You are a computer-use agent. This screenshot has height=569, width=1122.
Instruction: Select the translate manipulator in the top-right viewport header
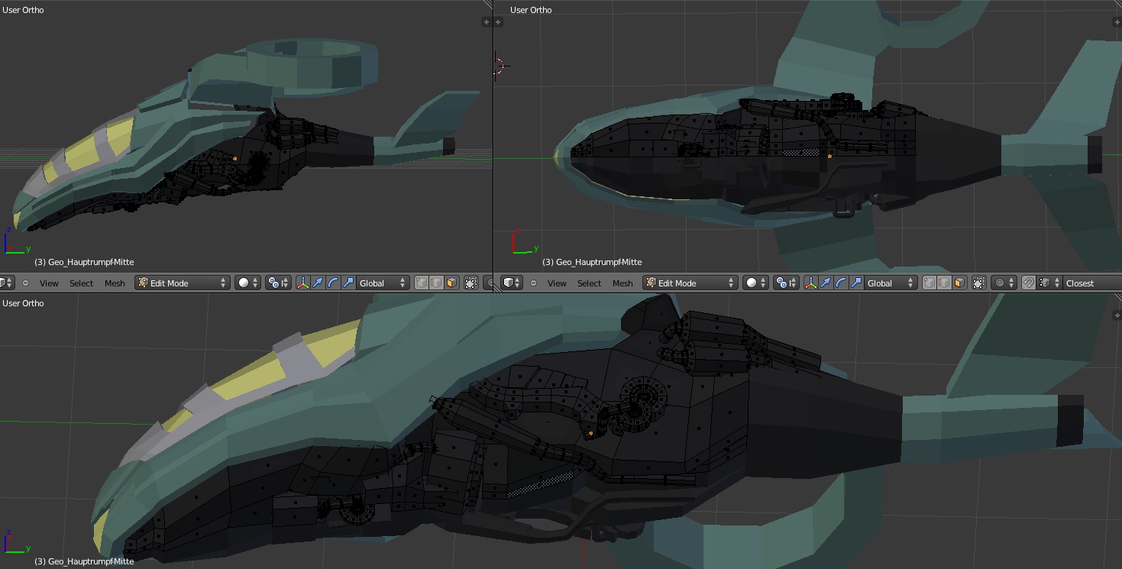[826, 283]
